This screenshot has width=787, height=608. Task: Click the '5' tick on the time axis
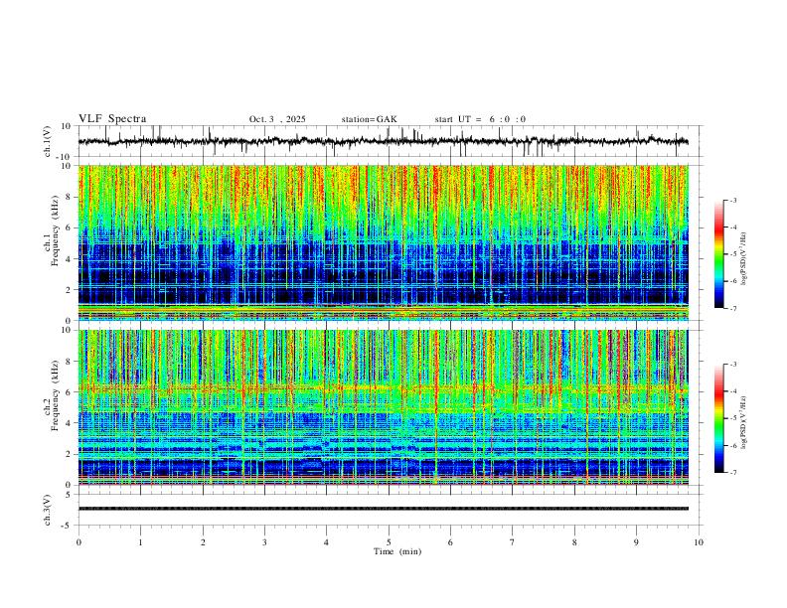tap(389, 542)
